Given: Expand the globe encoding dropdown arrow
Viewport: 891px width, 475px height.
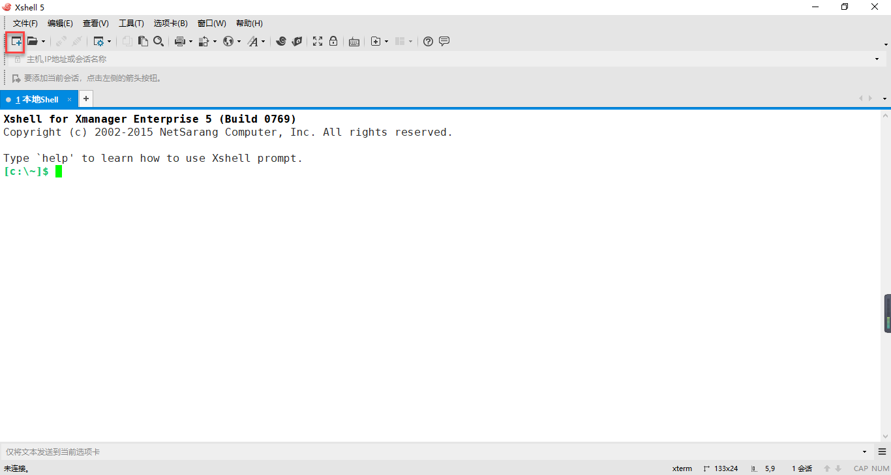Looking at the screenshot, I should tap(239, 42).
